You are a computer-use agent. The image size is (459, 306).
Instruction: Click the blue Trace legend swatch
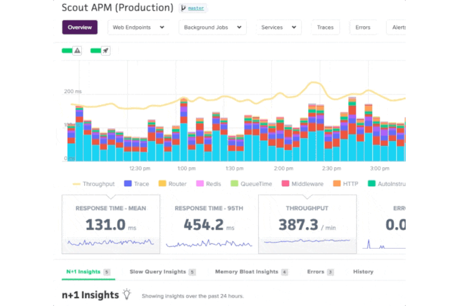(x=128, y=184)
